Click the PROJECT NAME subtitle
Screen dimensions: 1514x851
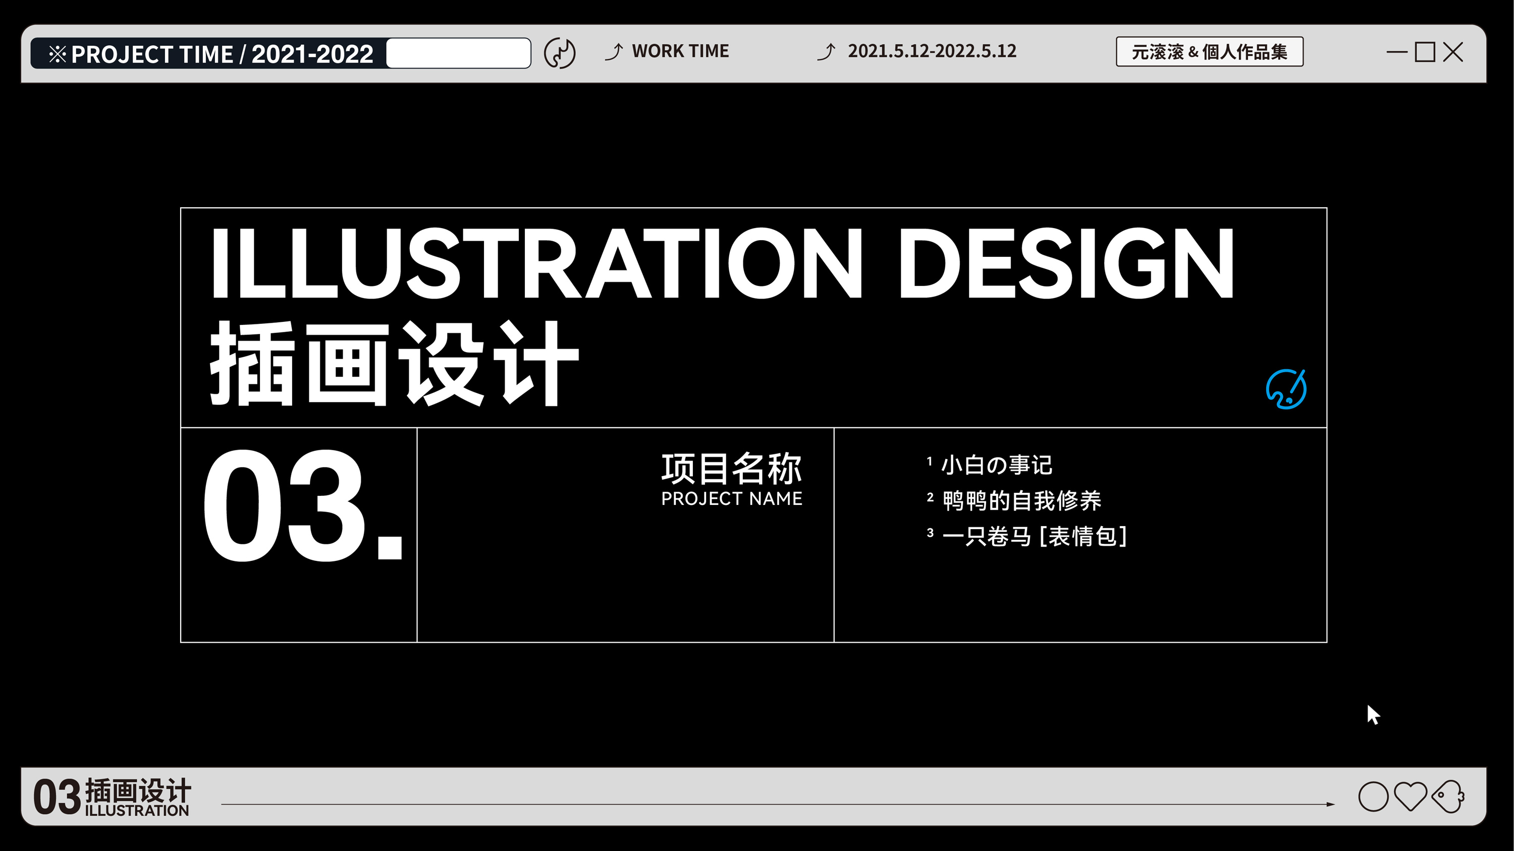[x=732, y=498]
